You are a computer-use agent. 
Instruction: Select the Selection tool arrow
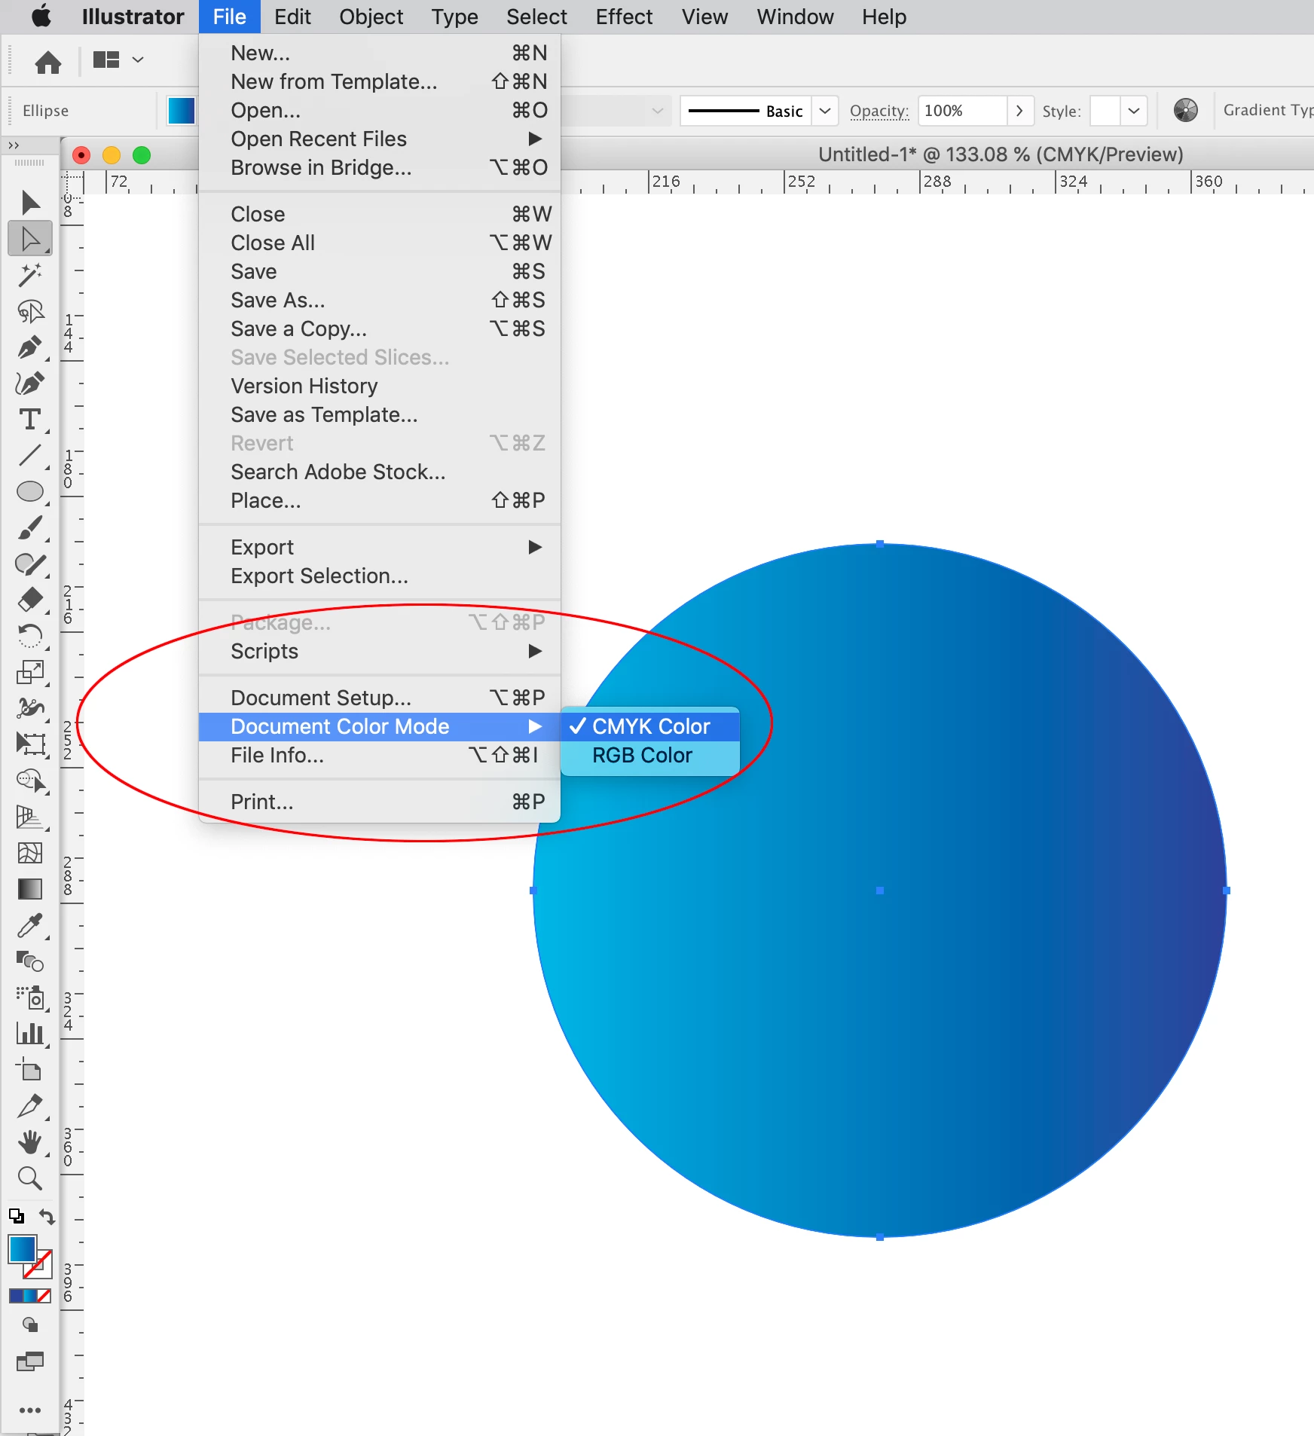[30, 202]
